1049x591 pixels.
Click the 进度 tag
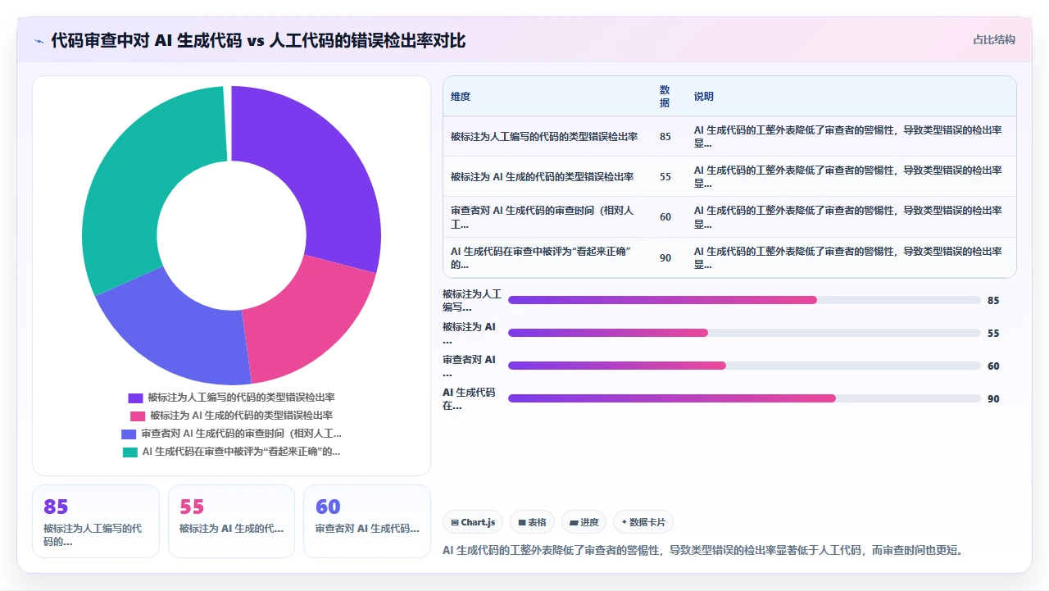tap(584, 522)
